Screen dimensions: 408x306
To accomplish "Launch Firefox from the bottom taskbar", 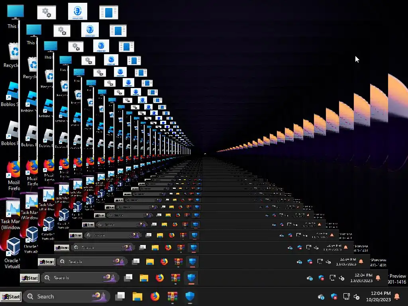I will [x=155, y=296].
